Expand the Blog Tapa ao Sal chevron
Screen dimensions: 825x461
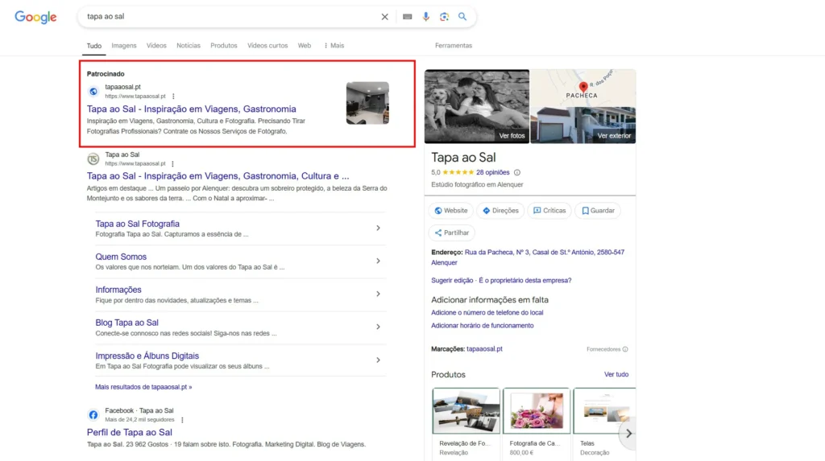point(378,327)
